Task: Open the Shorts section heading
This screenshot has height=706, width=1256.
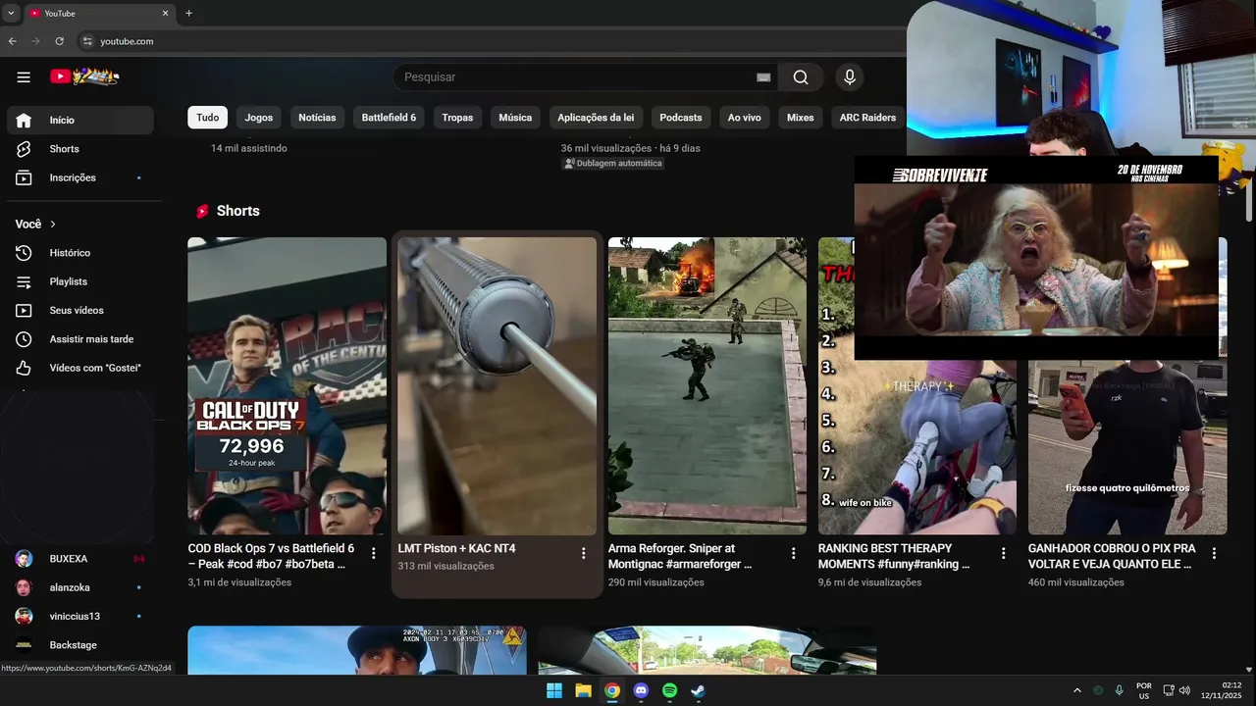Action: coord(237,211)
